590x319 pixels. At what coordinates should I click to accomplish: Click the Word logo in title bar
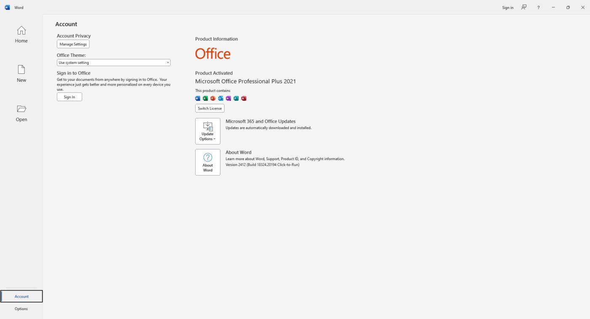coord(7,7)
